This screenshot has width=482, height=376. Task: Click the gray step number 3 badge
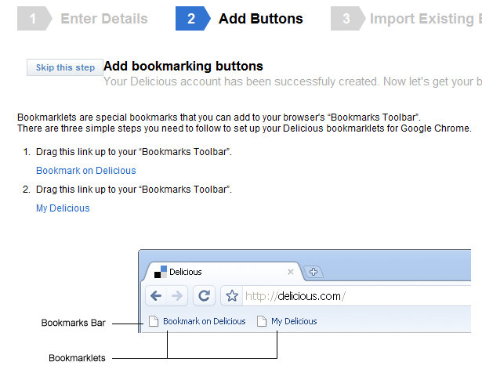click(x=348, y=19)
